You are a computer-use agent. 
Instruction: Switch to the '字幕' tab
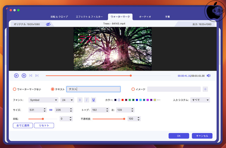click(167, 17)
